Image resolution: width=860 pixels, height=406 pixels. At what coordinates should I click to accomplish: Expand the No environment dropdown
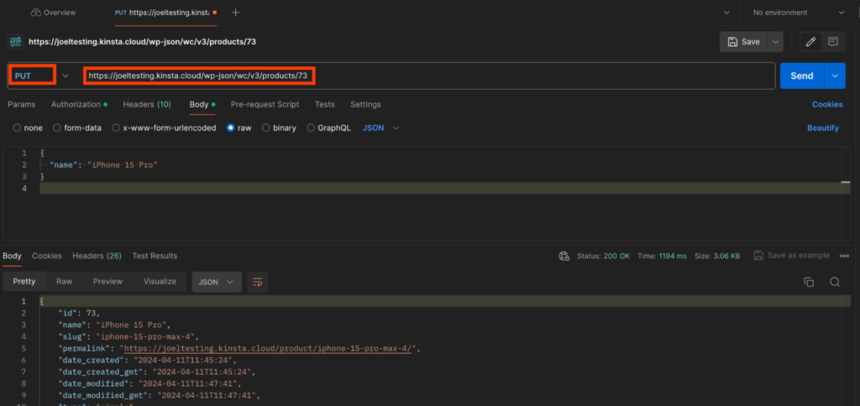793,13
